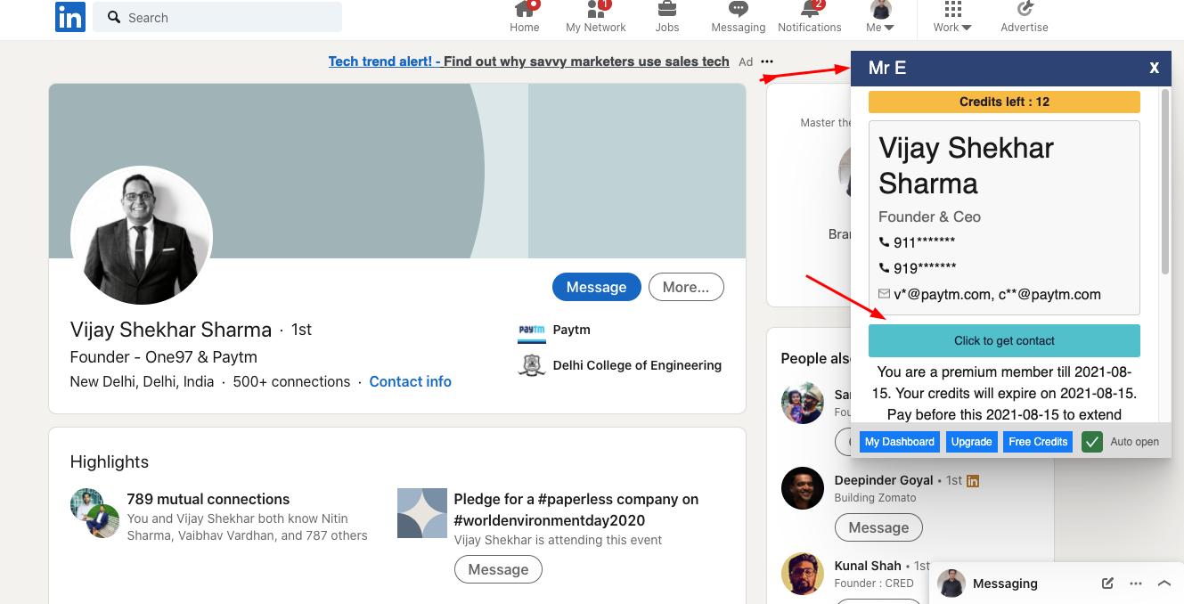Screen dimensions: 1184x604
Task: Open the More... profile actions button
Action: click(x=686, y=287)
